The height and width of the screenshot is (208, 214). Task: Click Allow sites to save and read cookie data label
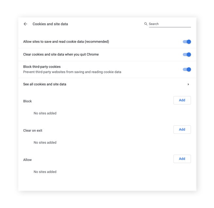(66, 42)
